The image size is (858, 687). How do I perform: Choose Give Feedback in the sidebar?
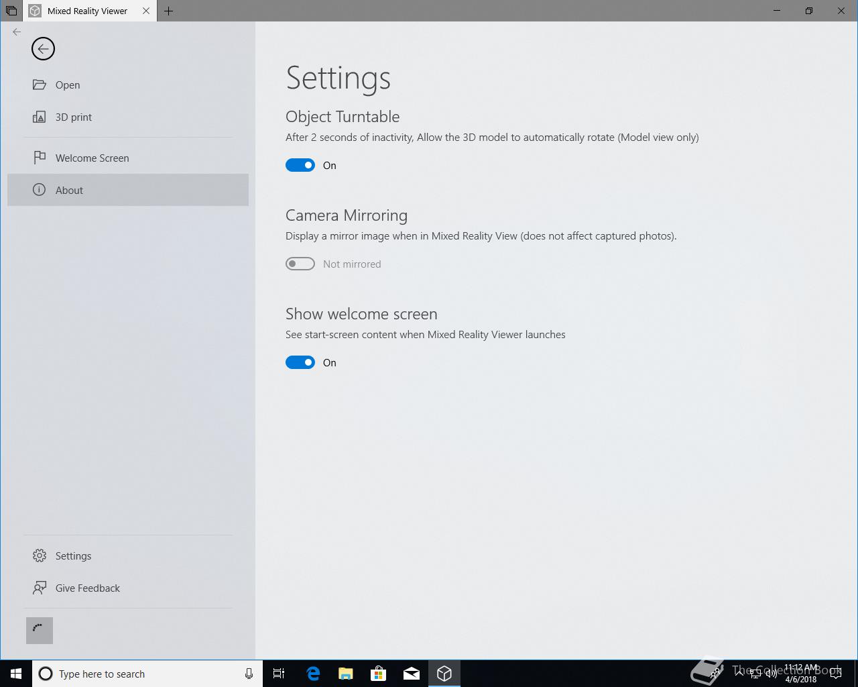pos(128,588)
